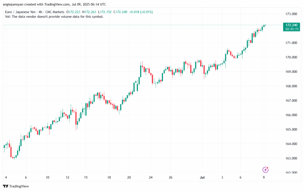Image resolution: width=304 pixels, height=191 pixels.
Task: Click the 02:45:15 candle countdown timer
Action: 291,29
